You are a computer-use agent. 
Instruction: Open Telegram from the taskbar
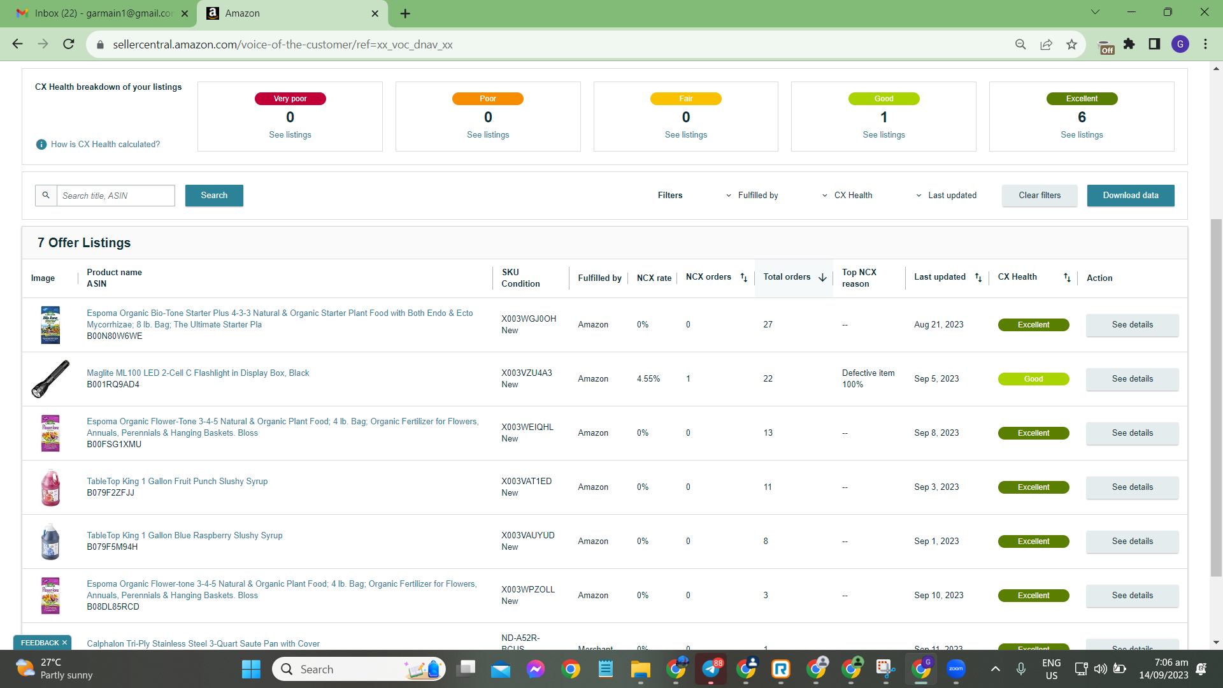pyautogui.click(x=711, y=669)
